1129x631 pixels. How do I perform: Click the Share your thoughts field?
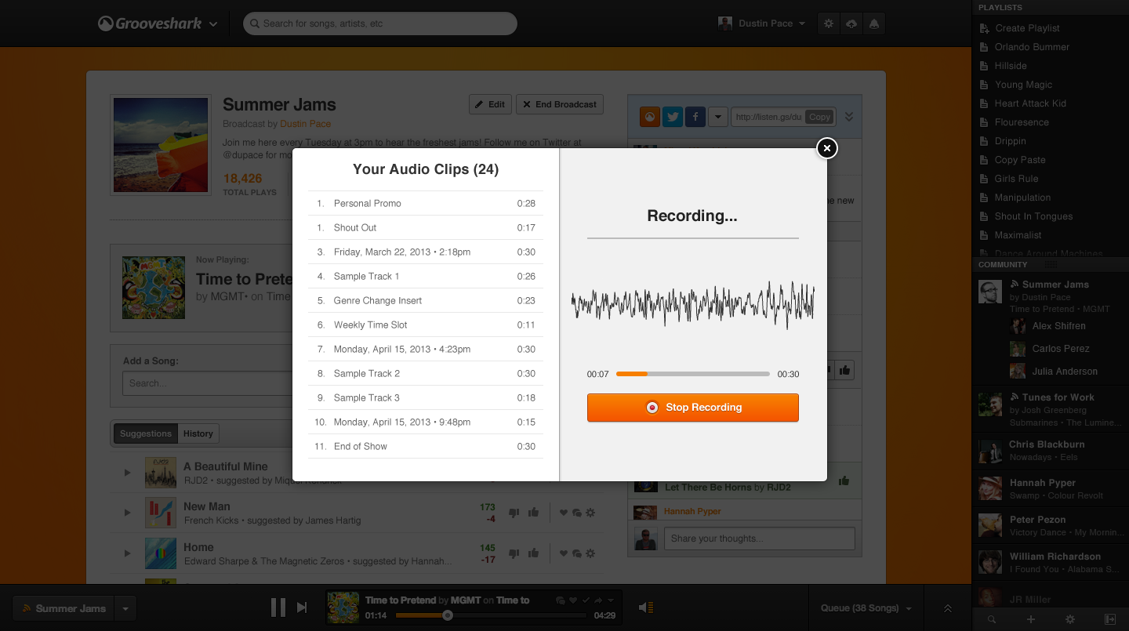(x=759, y=539)
